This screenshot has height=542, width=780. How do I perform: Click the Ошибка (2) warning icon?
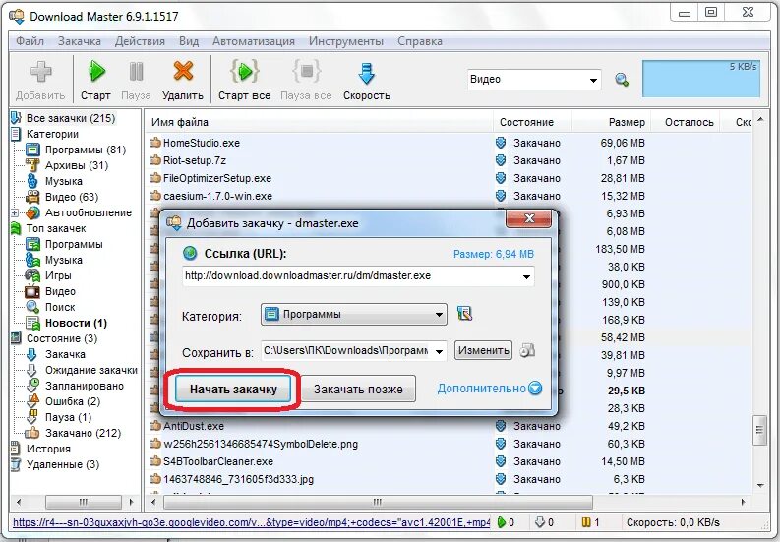click(32, 400)
